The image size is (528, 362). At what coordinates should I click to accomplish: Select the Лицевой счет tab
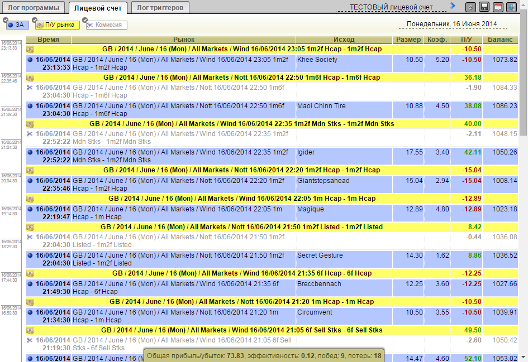98,8
